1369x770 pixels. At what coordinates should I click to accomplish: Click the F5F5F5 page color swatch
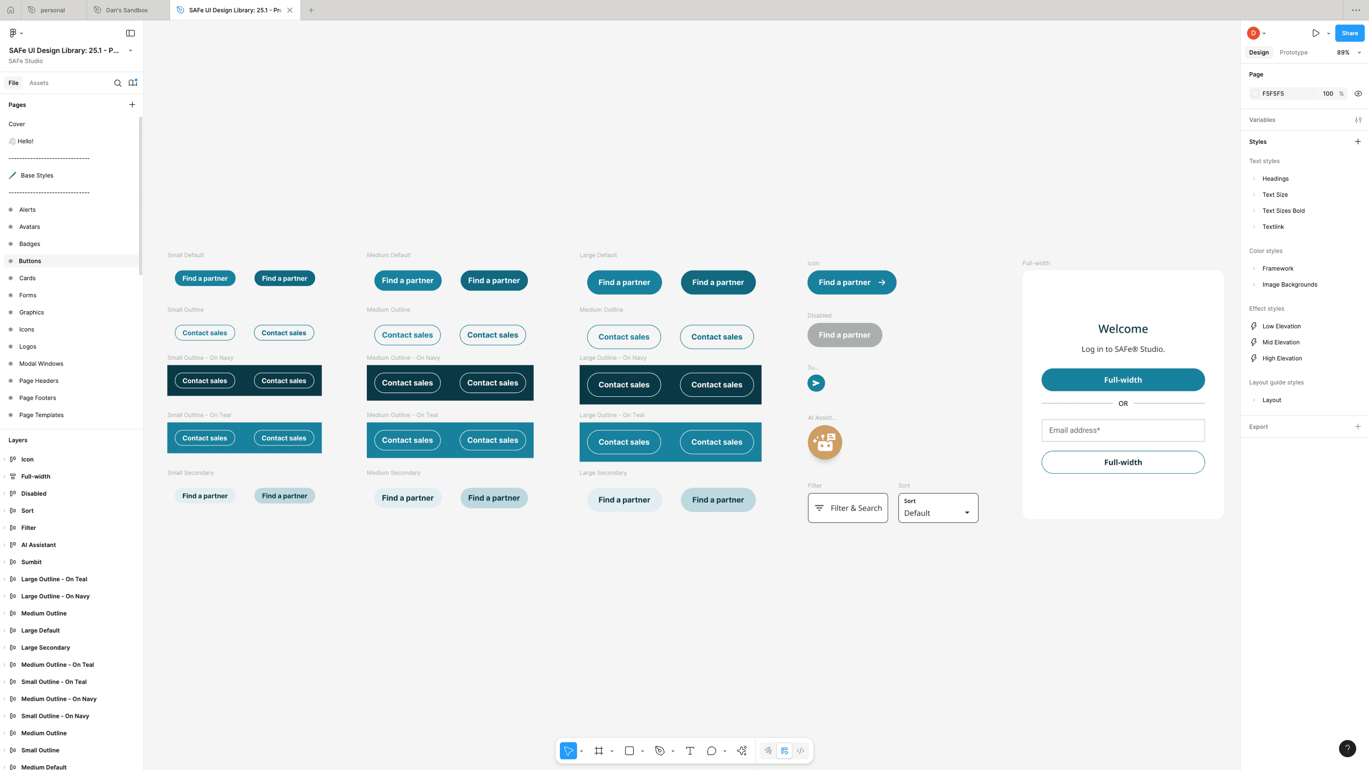[x=1256, y=94]
